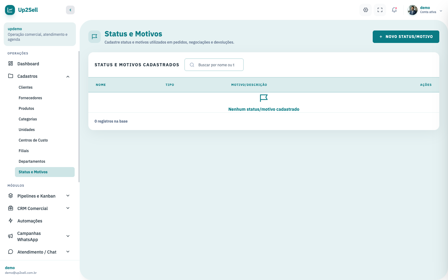Expand the Pipelines e Kanban chevron
The image size is (448, 280).
coord(68,196)
